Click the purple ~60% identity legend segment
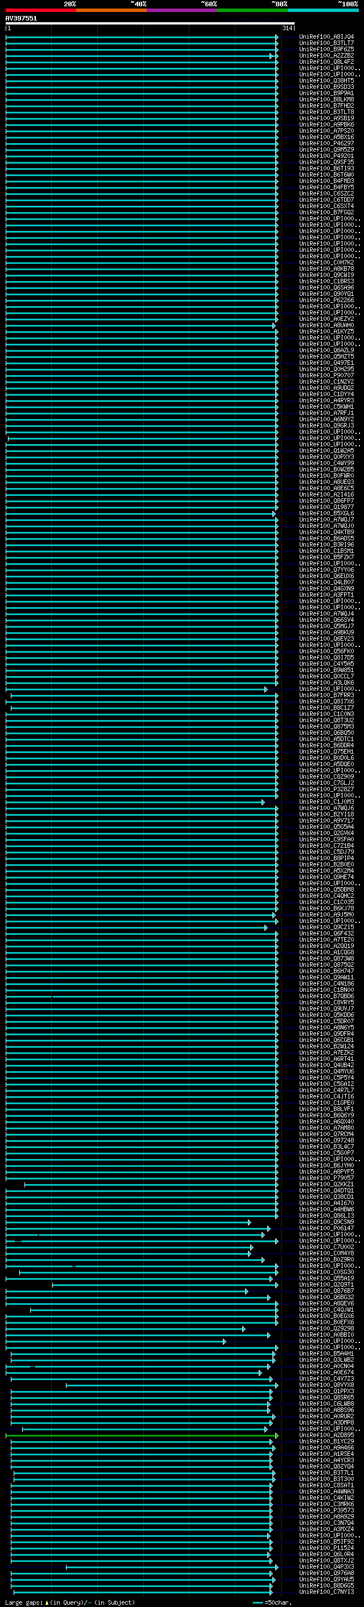This screenshot has width=364, height=1607. [181, 10]
